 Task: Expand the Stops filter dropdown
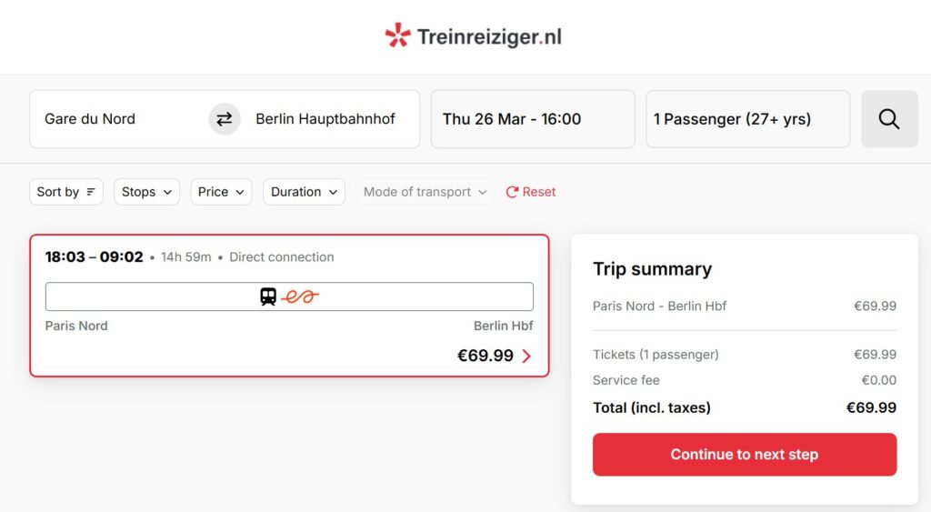pyautogui.click(x=146, y=192)
